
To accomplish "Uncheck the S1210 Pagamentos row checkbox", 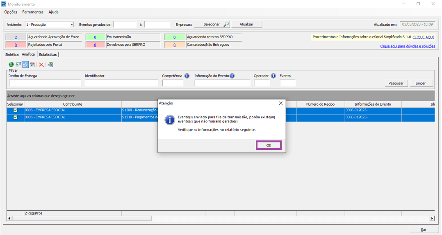I will (x=16, y=117).
